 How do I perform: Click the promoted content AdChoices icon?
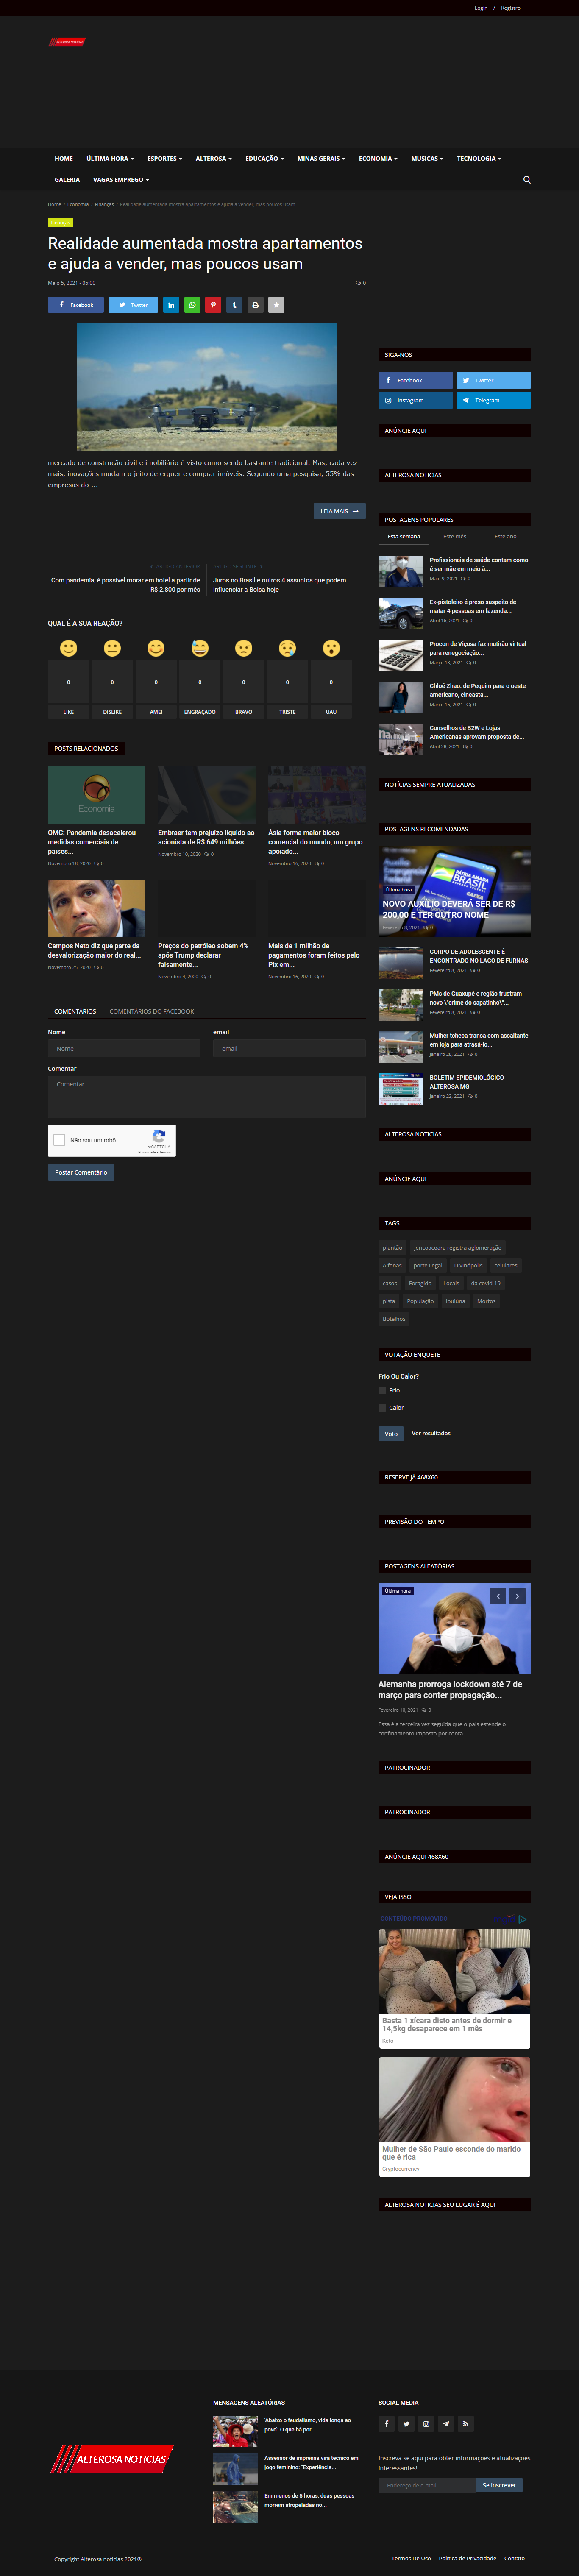[522, 1919]
